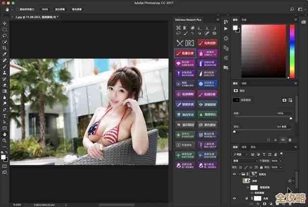Viewport: 308px width, 207px height.
Task: Click the DR3 crossed-tools logo
Action: click(180, 43)
